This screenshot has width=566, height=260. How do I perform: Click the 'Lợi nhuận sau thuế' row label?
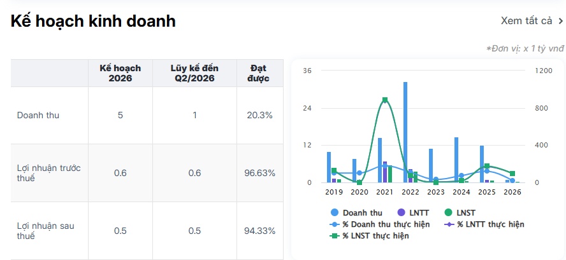pyautogui.click(x=45, y=231)
